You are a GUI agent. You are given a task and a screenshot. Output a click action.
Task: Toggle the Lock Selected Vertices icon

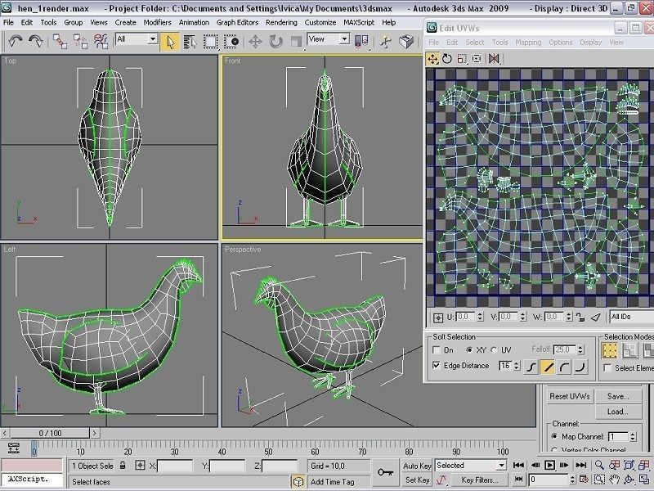[x=580, y=318]
